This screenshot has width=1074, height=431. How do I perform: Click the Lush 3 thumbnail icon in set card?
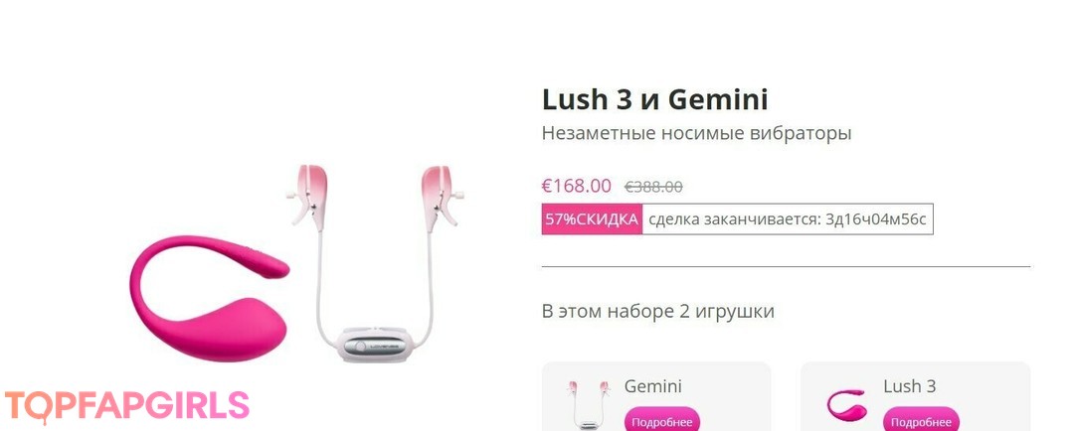[x=846, y=405]
